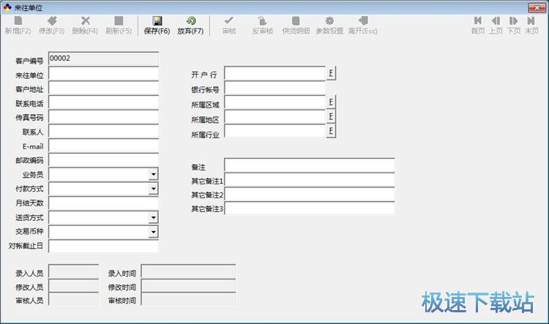Focus the 开户行 input field

click(x=274, y=73)
